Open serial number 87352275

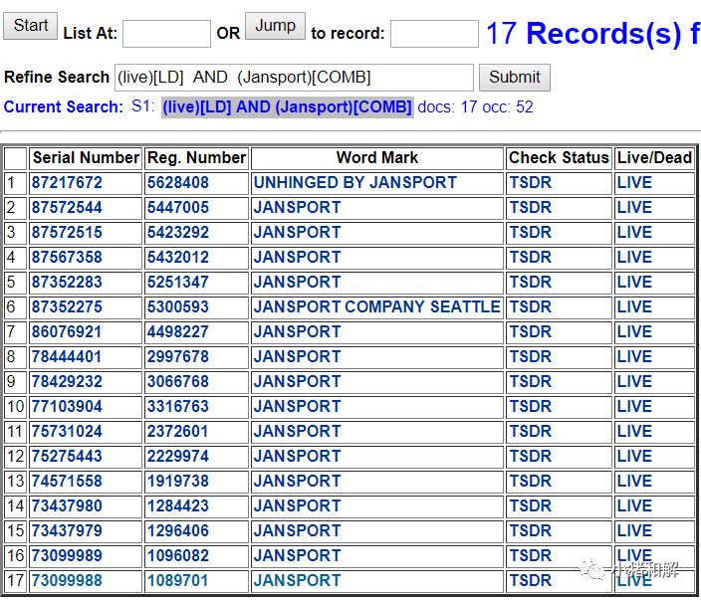point(67,306)
